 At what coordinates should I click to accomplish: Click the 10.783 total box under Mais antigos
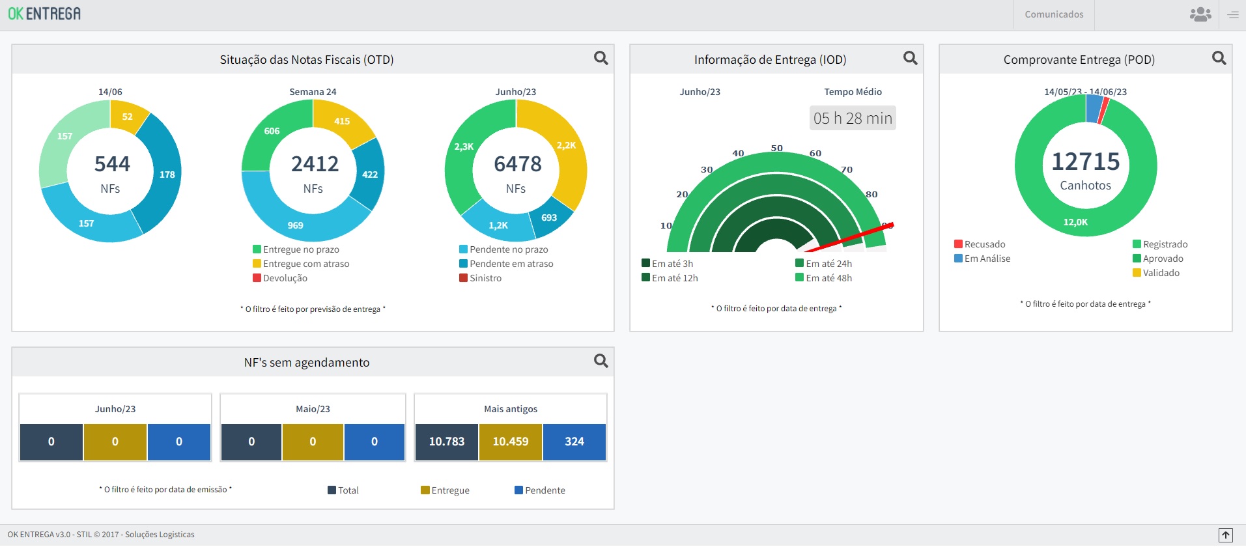(x=446, y=442)
